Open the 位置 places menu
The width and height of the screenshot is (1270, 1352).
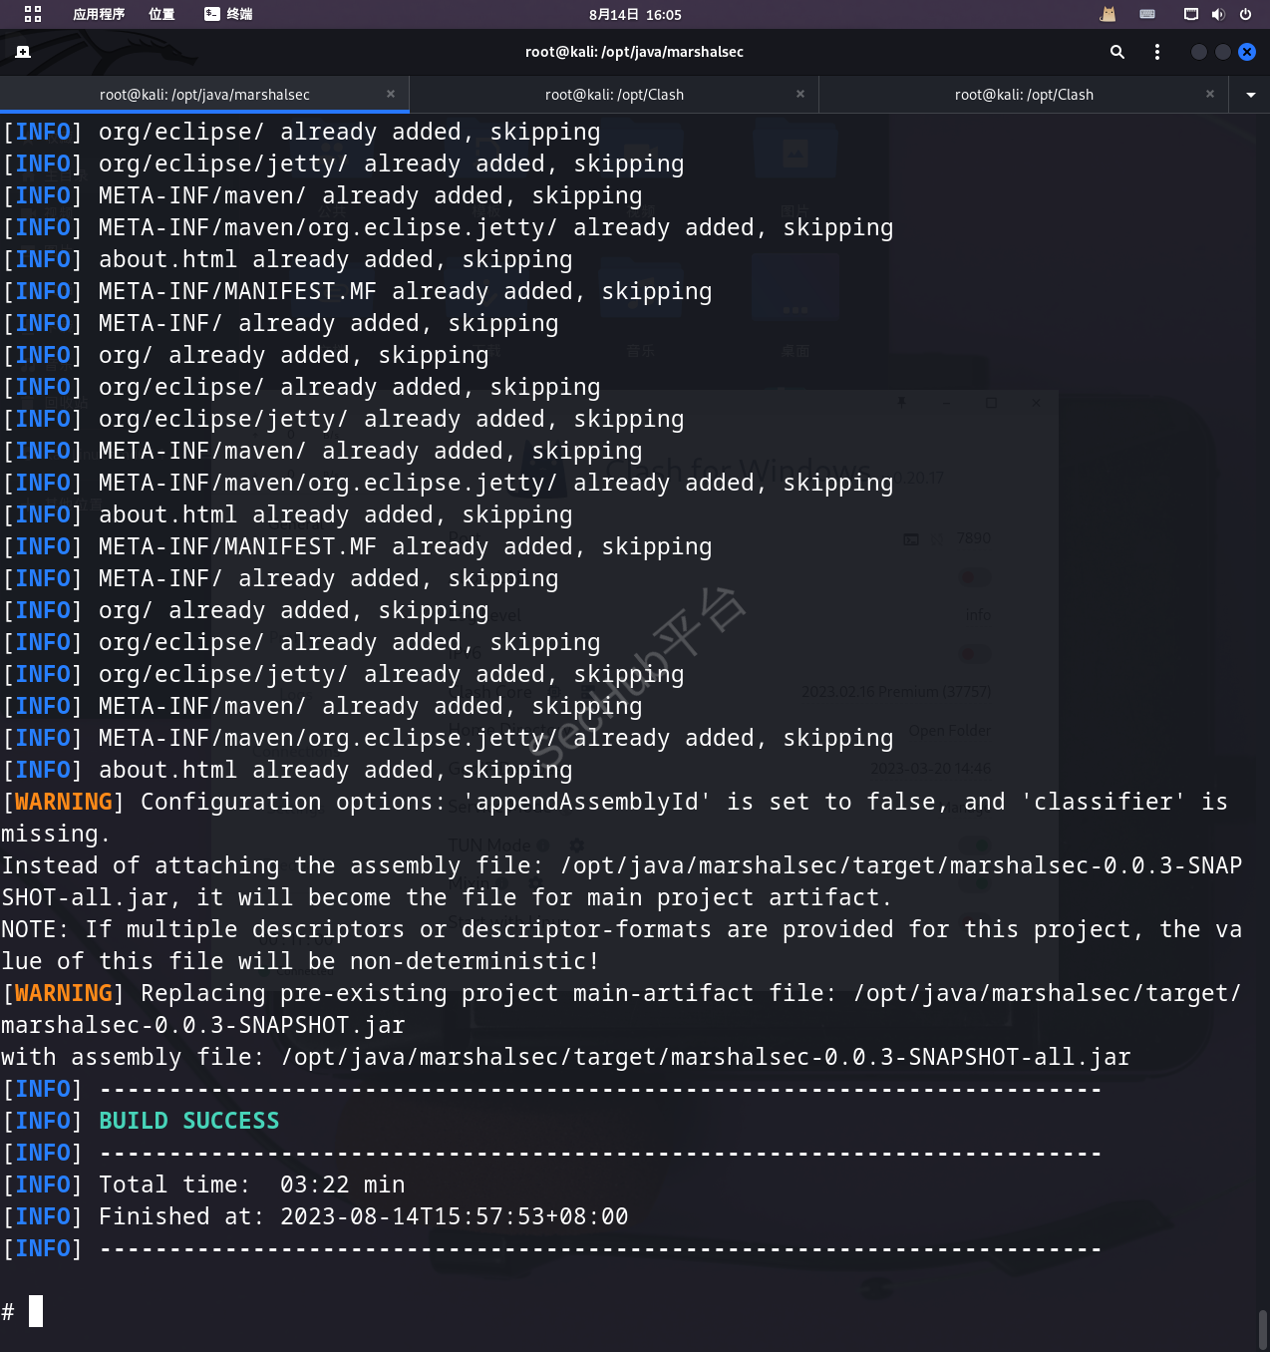(161, 14)
